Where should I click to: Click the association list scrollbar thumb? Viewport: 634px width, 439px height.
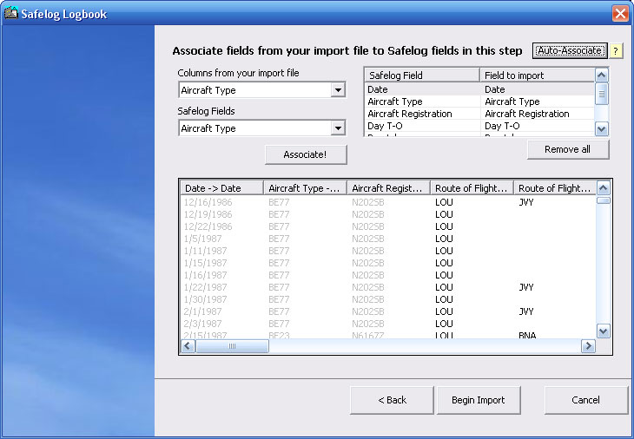[602, 94]
